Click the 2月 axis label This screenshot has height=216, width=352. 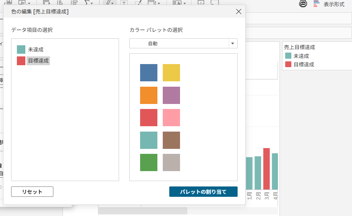tap(258, 196)
